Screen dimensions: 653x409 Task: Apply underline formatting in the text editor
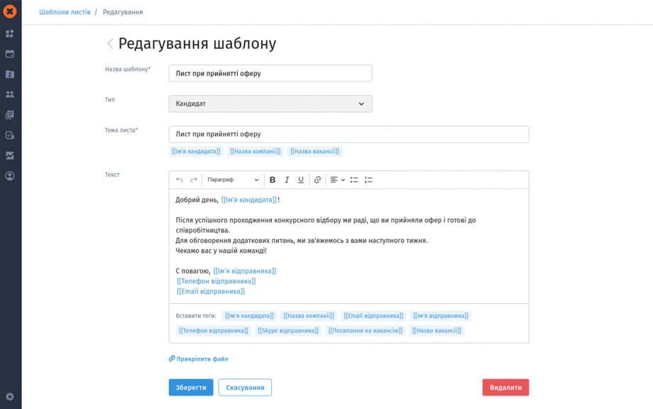[x=302, y=180]
